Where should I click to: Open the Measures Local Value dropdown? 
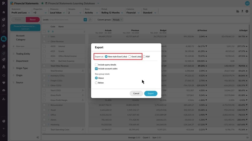click(x=57, y=13)
